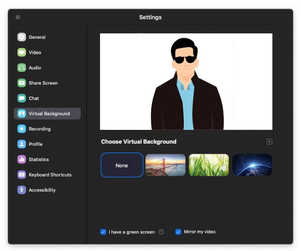Click the Audio headphones icon
The height and width of the screenshot is (251, 301).
(x=22, y=68)
